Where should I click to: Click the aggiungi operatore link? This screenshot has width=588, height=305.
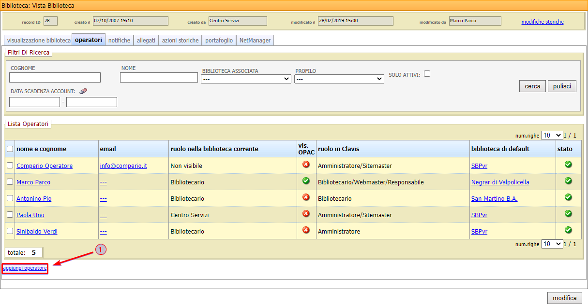point(25,268)
